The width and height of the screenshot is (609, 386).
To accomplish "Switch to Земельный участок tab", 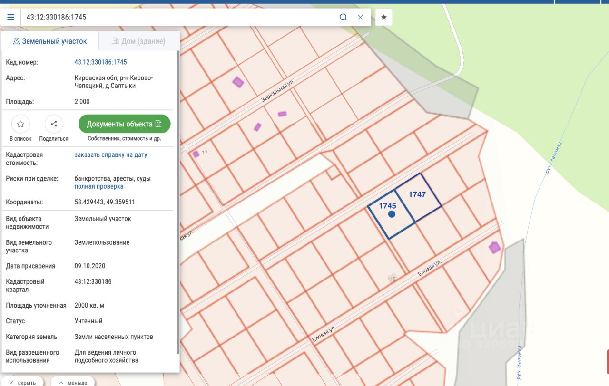I will pos(49,41).
